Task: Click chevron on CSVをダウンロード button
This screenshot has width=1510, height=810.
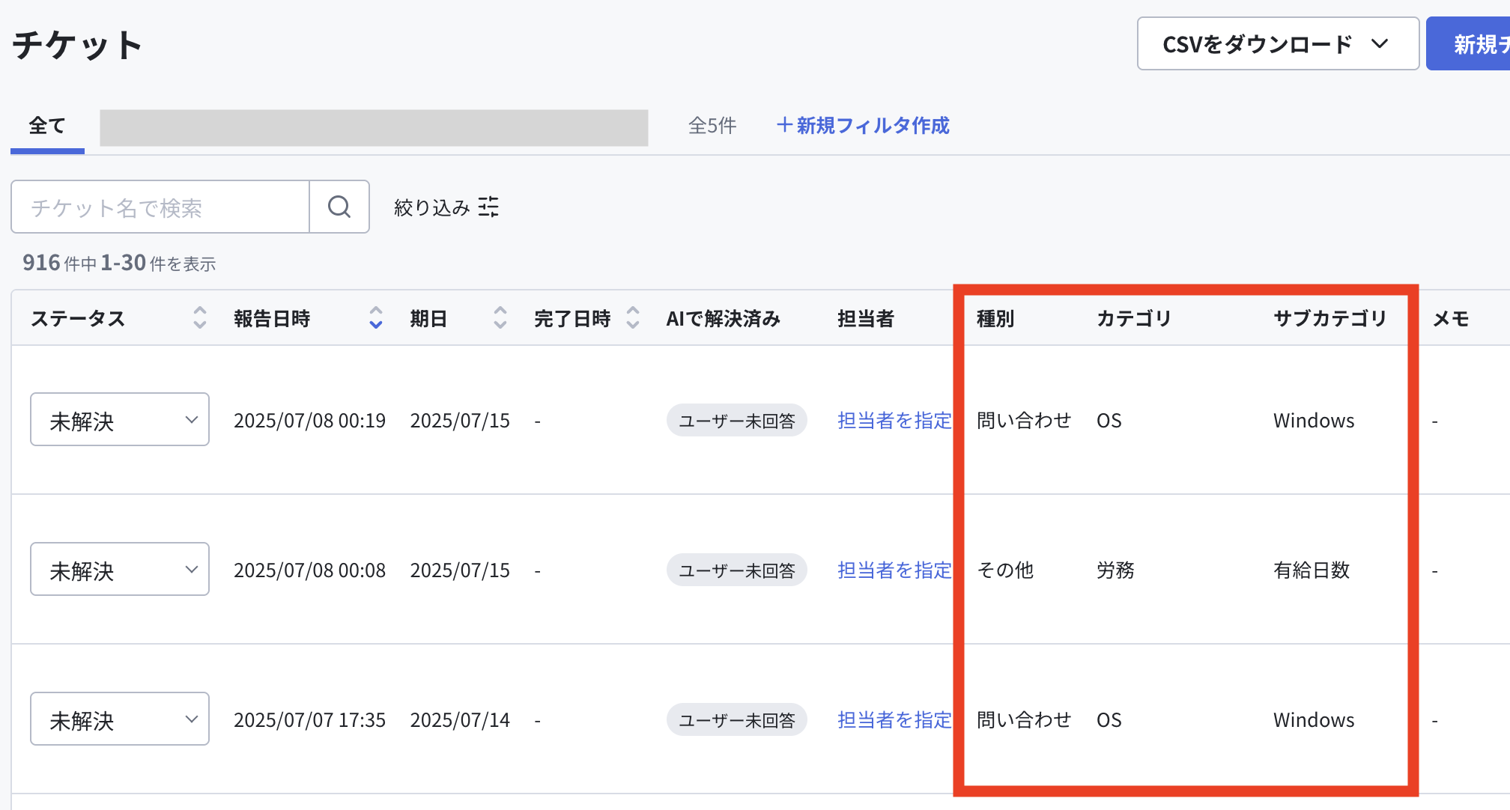Action: [x=1380, y=44]
